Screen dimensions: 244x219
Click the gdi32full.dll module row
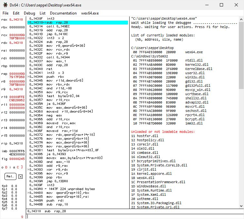172,86
